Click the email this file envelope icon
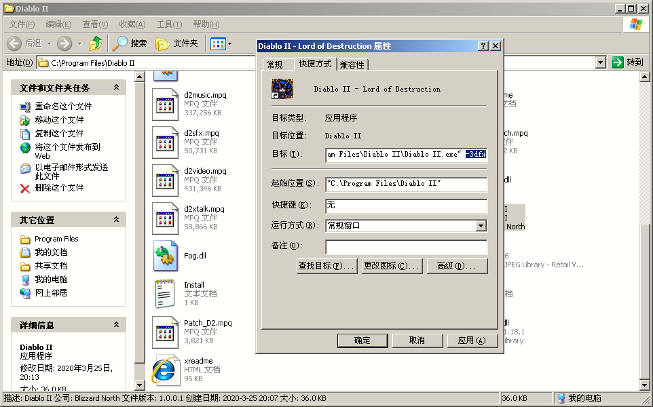Image resolution: width=653 pixels, height=407 pixels. click(x=25, y=168)
